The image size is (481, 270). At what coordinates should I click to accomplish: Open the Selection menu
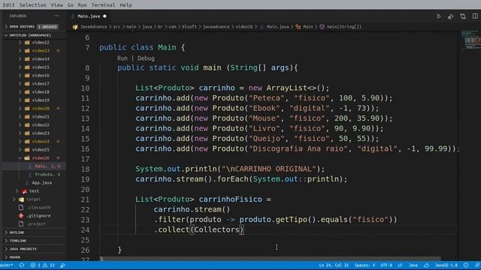coord(32,5)
